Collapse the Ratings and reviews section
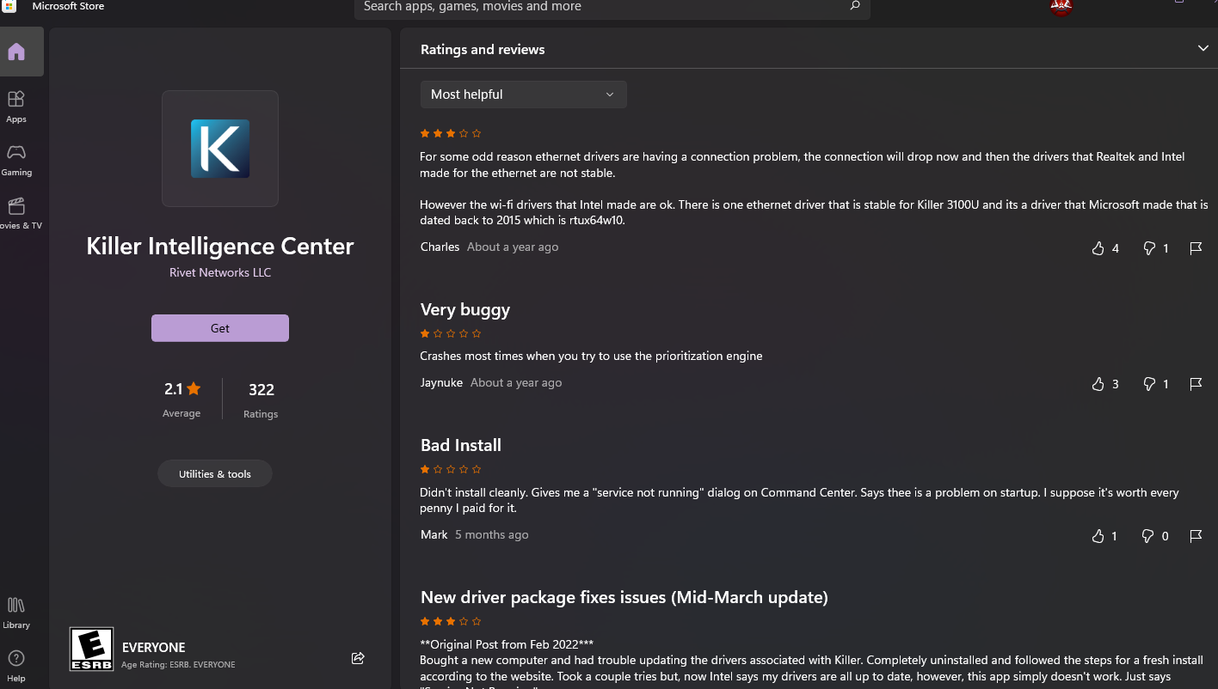 pyautogui.click(x=1203, y=48)
